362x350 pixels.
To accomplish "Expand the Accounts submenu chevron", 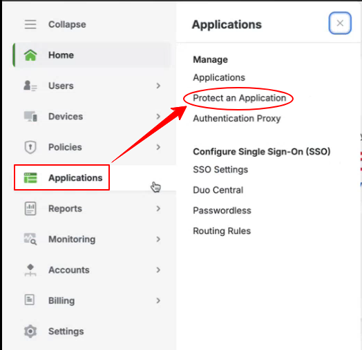I will [x=158, y=270].
